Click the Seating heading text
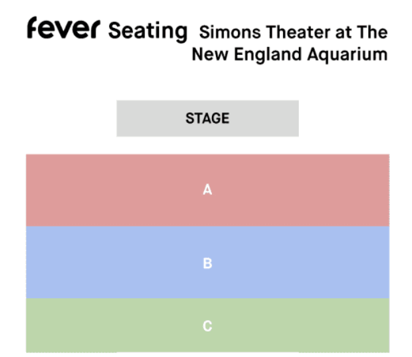Image resolution: width=412 pixels, height=357 pixels. (x=148, y=31)
